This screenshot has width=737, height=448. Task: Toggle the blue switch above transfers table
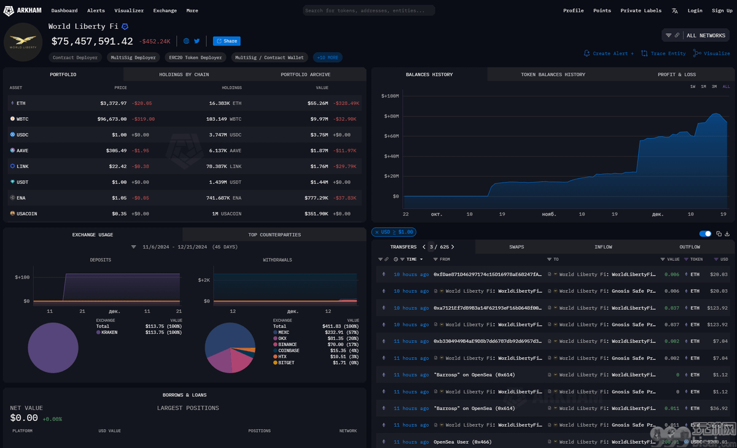[705, 234]
